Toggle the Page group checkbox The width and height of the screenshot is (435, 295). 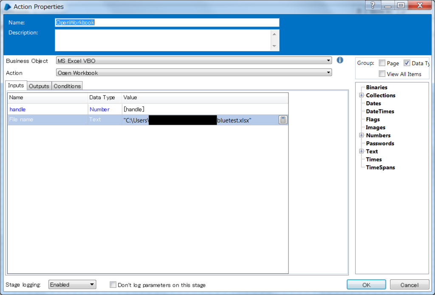pos(382,63)
